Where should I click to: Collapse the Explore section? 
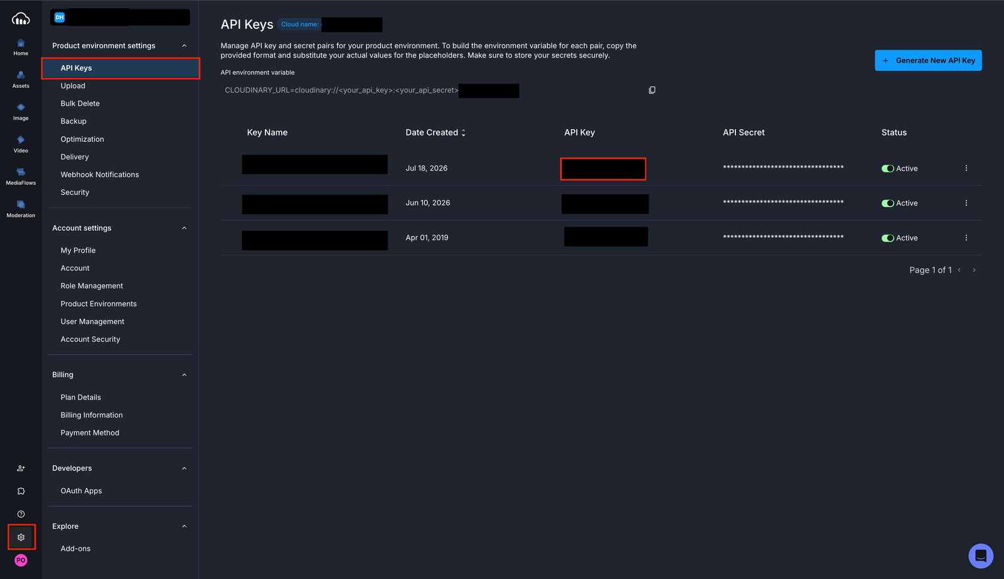[x=184, y=526]
